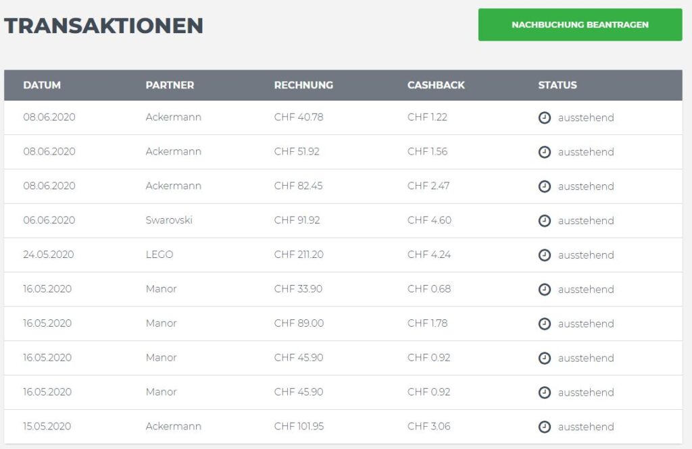Click the invoice amount CHF 211.20

point(299,255)
